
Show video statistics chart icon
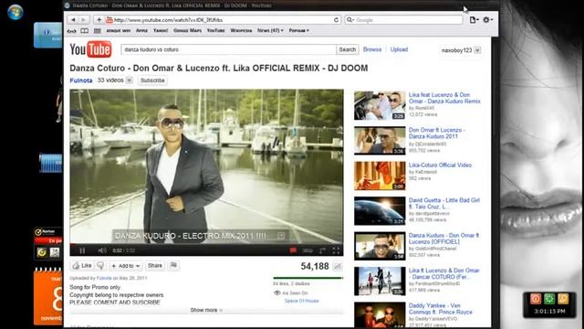(338, 266)
